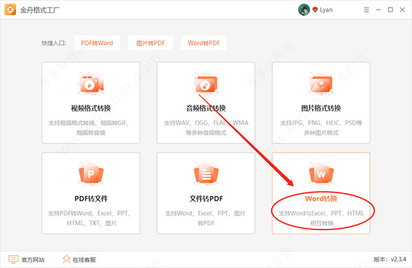412x268 pixels.
Task: Maximize the application window
Action: point(390,10)
